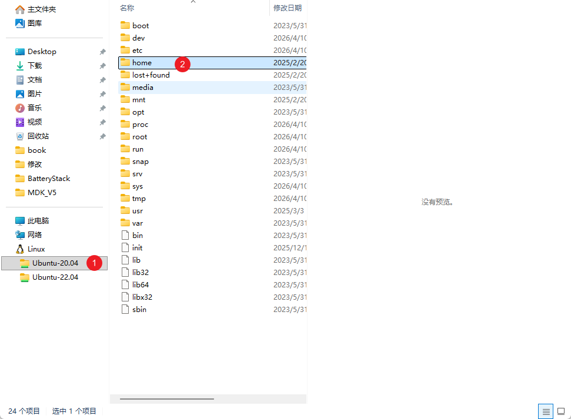Click the sbin file icon
571x419 pixels.
click(125, 310)
